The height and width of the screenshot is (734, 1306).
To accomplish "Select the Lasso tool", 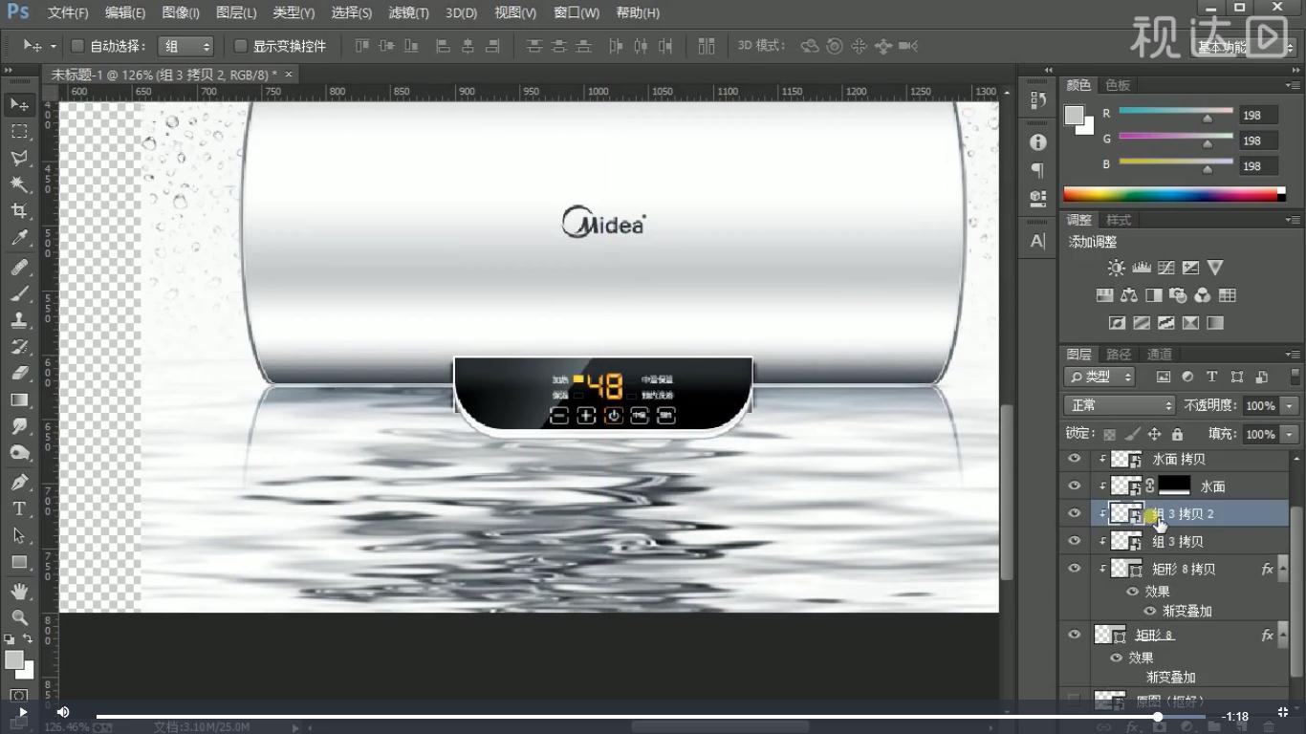I will (x=19, y=158).
